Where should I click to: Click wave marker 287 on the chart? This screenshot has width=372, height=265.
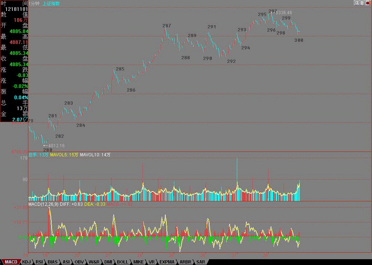[x=166, y=26]
